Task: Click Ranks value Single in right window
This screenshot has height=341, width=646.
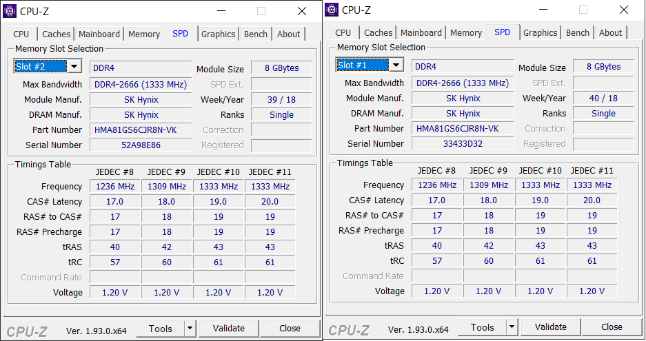Action: 603,114
